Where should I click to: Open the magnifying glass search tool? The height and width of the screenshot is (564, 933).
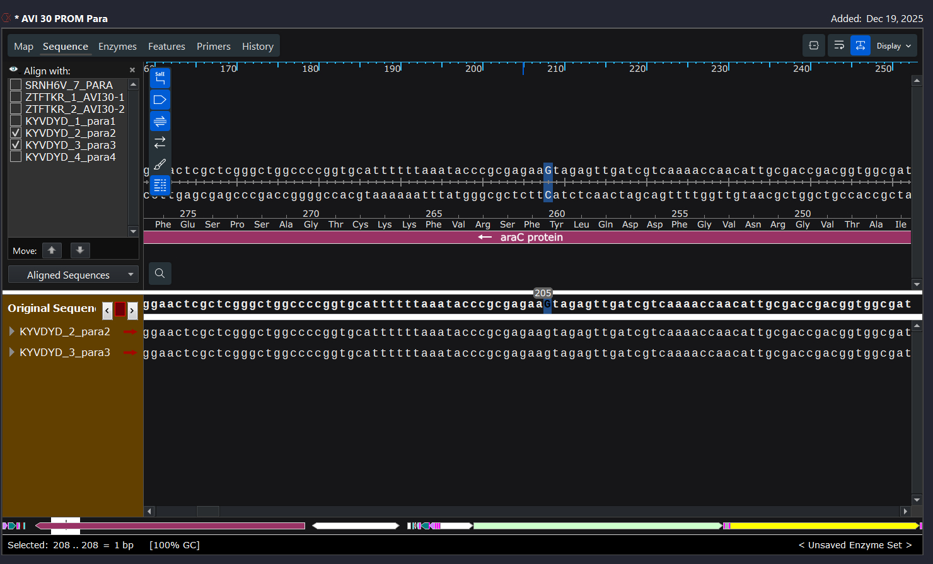click(x=160, y=273)
